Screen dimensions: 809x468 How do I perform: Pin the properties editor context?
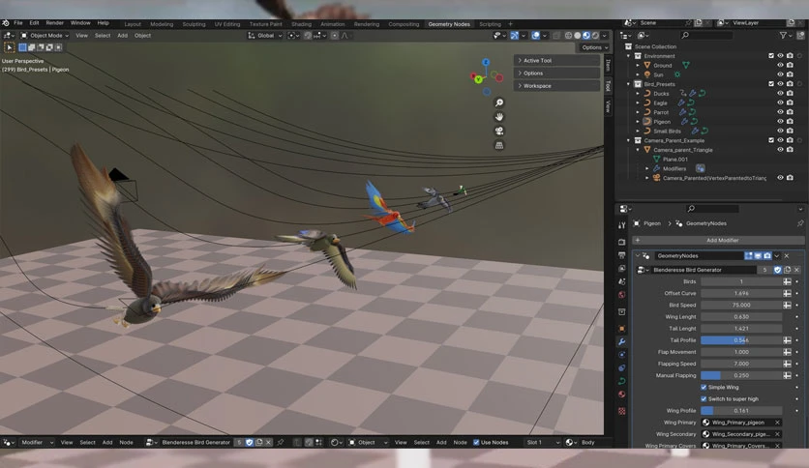pos(800,223)
